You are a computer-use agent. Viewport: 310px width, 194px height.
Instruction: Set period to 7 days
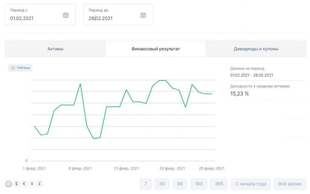coord(146,184)
